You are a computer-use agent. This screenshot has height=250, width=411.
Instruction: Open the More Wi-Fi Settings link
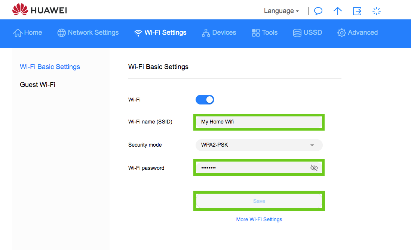pyautogui.click(x=259, y=219)
